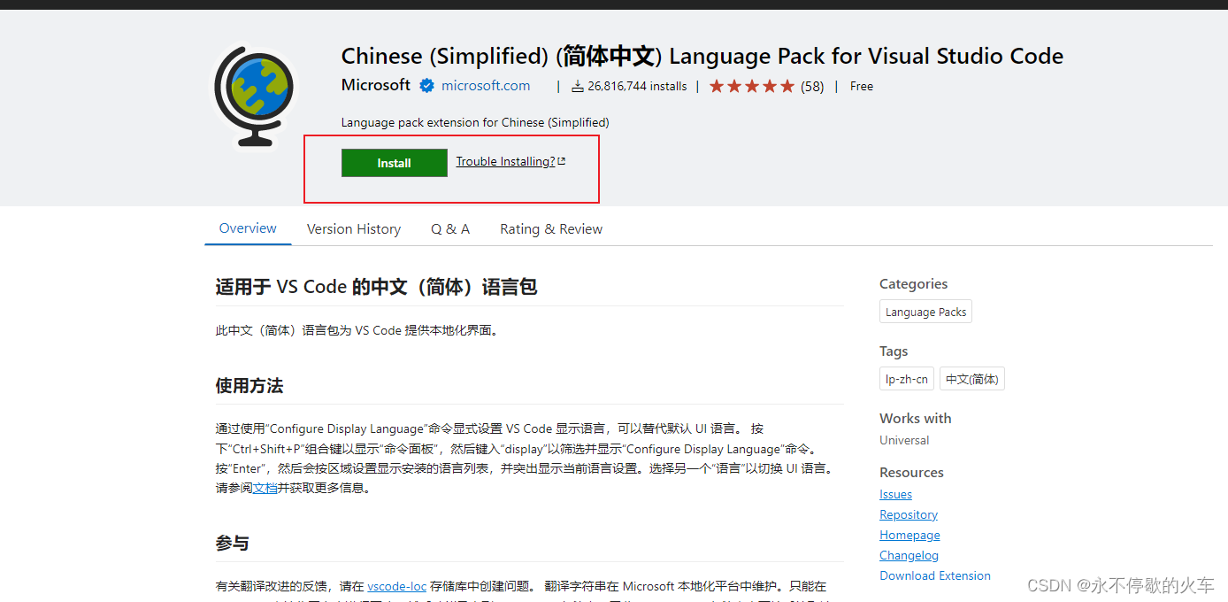Viewport: 1228px width, 602px height.
Task: Switch to the Version History tab
Action: coord(354,228)
